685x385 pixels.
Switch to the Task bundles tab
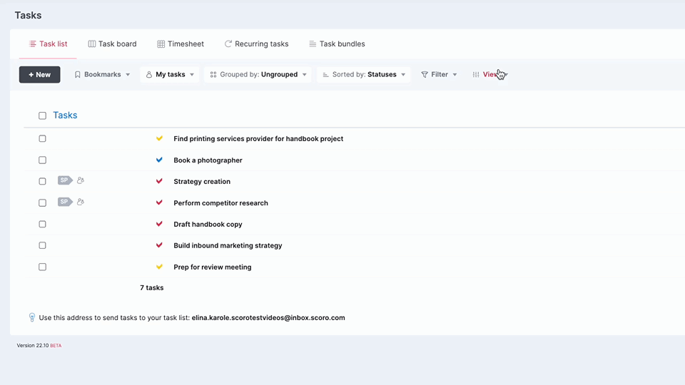point(337,43)
